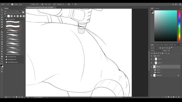182x102 pixels.
Task: Hide Layer 17 visibility eye
Action: (152, 59)
